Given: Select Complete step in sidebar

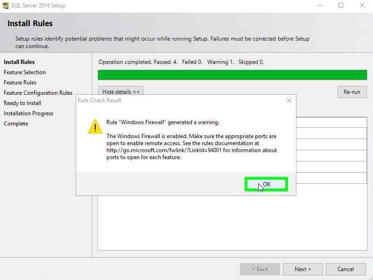Looking at the screenshot, I should (16, 124).
